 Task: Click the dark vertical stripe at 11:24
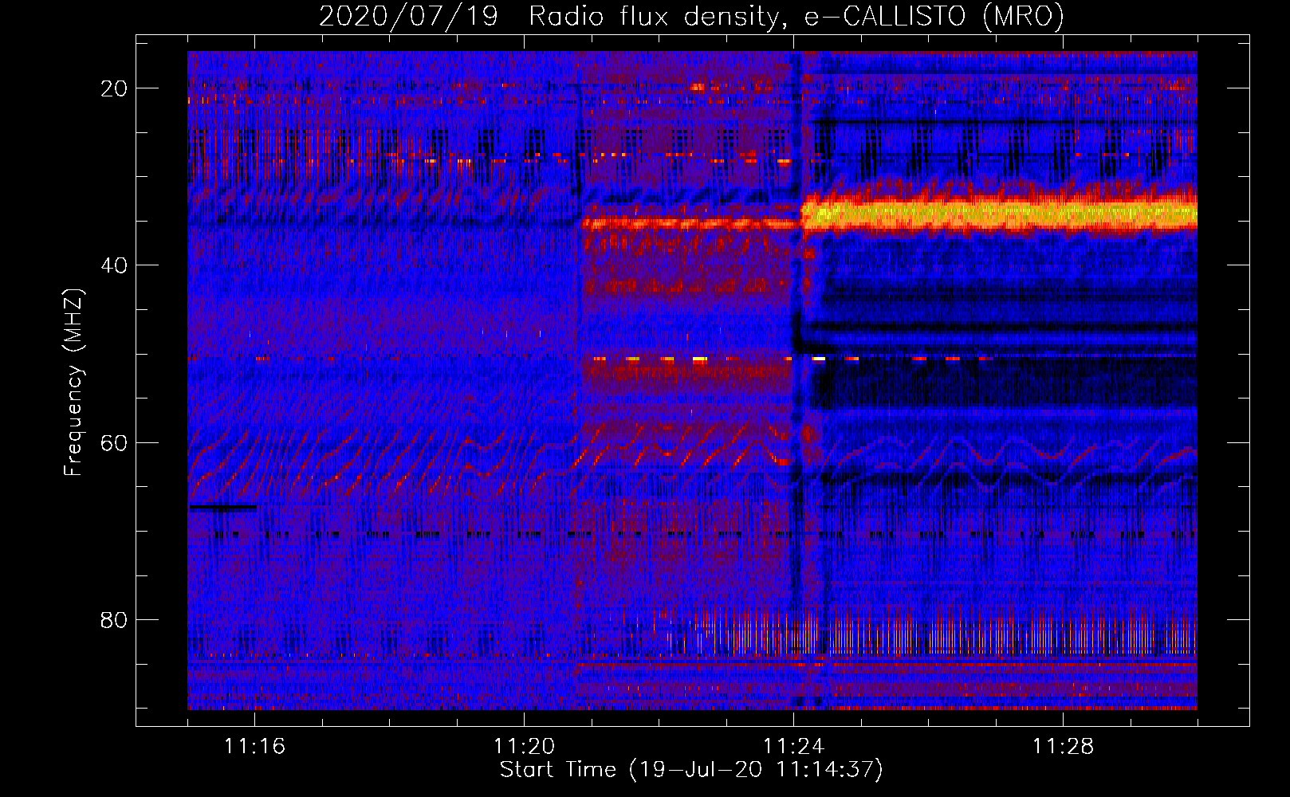pos(796,381)
